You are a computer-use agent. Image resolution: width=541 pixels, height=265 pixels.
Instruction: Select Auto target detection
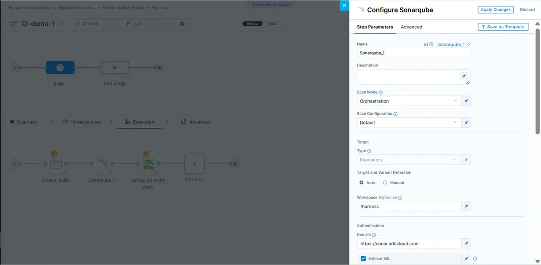(362, 182)
